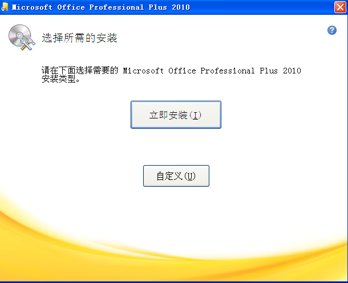Click the Microsoft Office Professional Plus 2010 title
This screenshot has width=348, height=283.
(101, 7)
